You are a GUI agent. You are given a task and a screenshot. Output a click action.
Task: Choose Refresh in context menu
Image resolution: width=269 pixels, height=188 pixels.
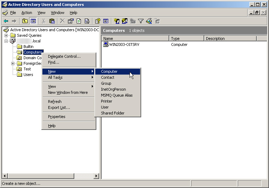coord(69,102)
